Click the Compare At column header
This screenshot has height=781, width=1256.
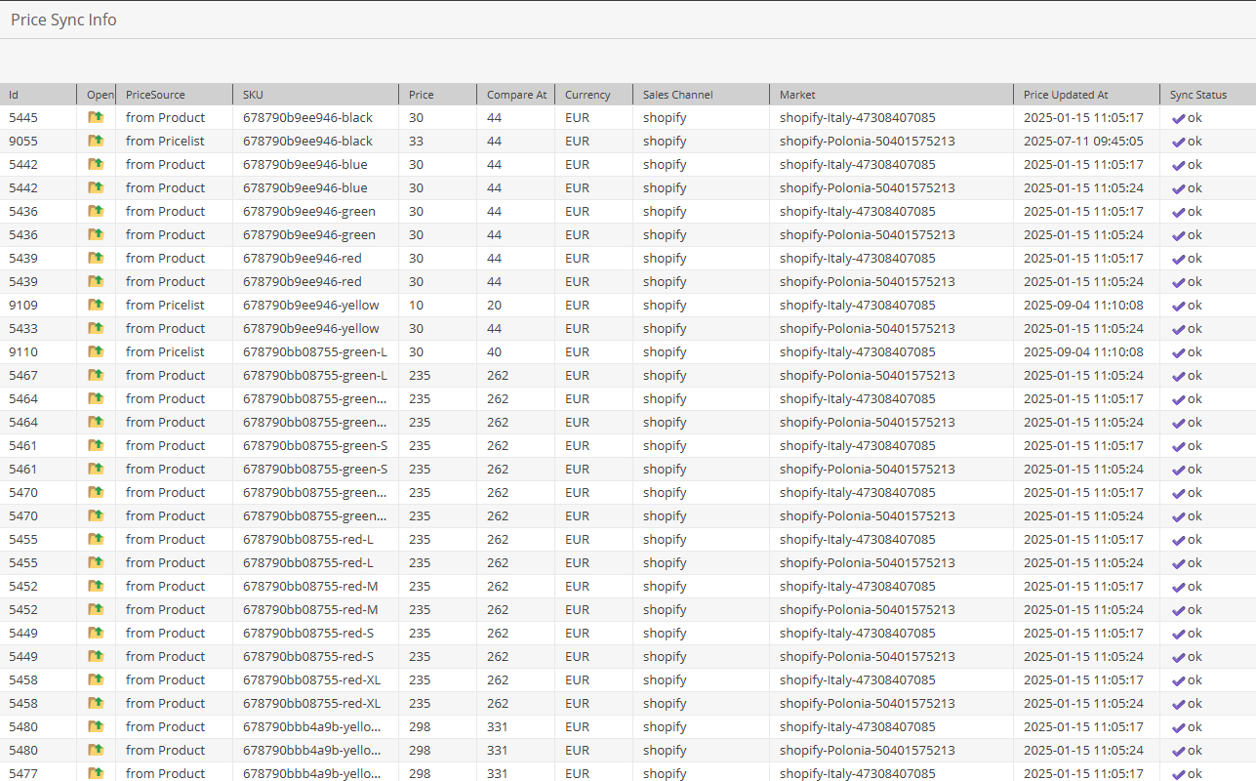pos(515,95)
